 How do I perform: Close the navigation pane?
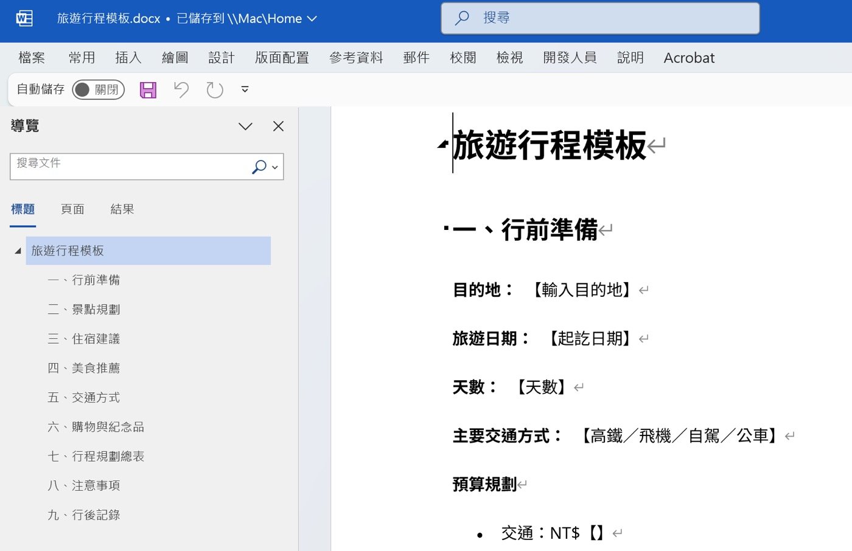point(278,126)
